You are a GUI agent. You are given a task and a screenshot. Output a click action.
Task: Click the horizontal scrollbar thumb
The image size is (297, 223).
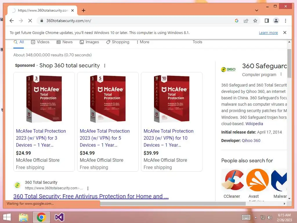[173, 204]
